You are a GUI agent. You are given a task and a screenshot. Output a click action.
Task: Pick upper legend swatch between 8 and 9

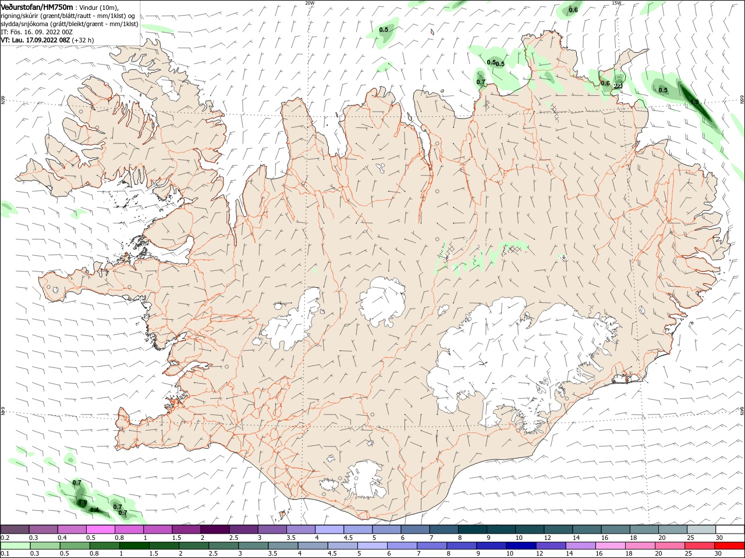pyautogui.click(x=472, y=530)
